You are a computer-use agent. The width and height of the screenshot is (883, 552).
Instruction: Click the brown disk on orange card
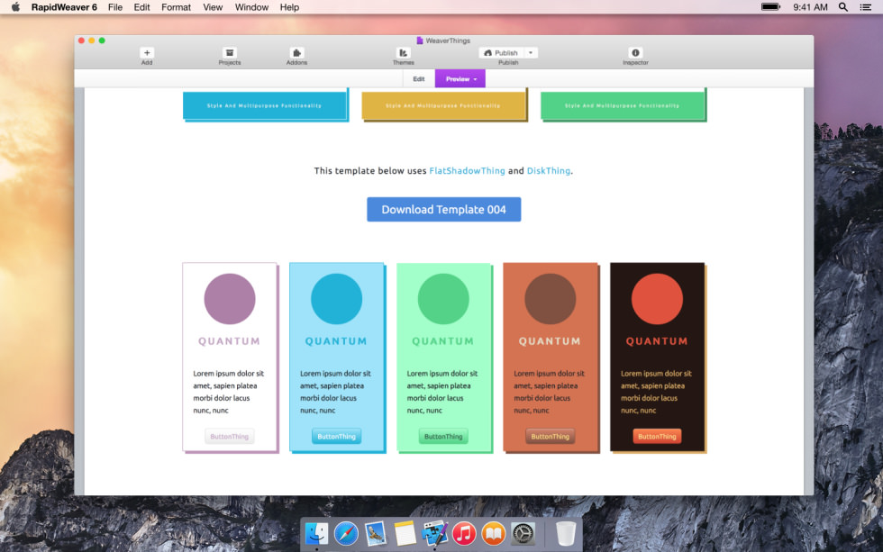pyautogui.click(x=551, y=299)
